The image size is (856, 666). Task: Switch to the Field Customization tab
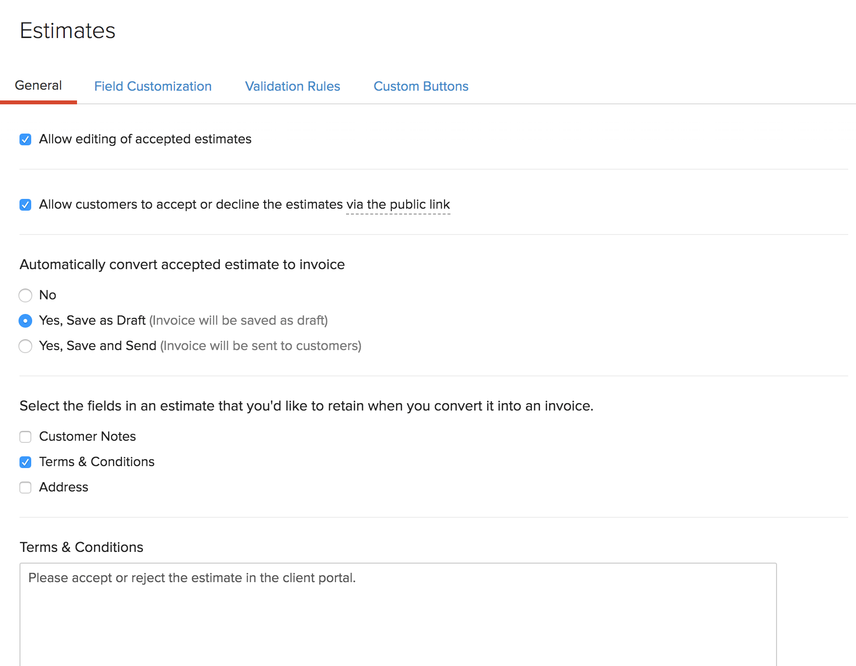pos(153,86)
